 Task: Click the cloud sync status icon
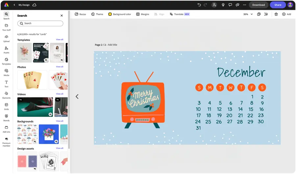[34, 5]
